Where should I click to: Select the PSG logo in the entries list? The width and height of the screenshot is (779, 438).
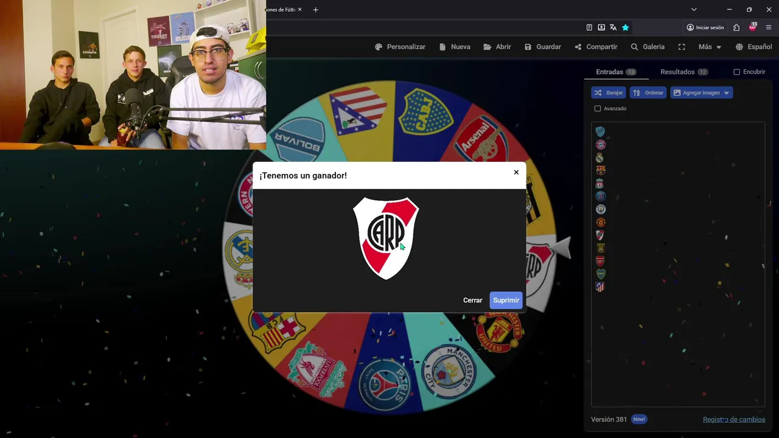point(600,196)
